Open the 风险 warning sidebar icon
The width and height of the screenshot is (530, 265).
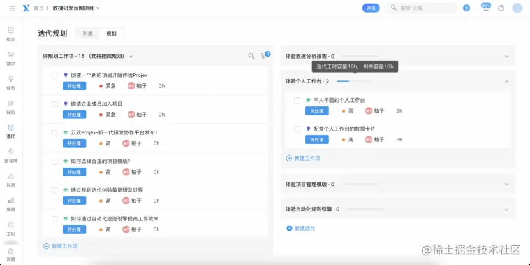pyautogui.click(x=11, y=176)
